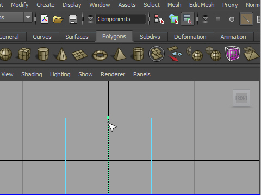Open the Create menu

click(46, 5)
